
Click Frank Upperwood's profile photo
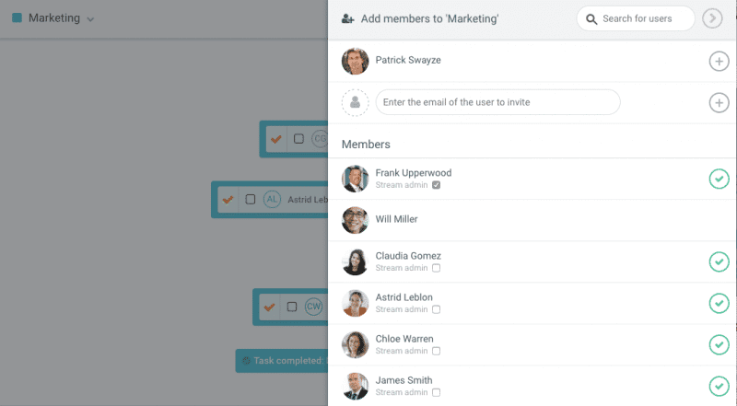pyautogui.click(x=356, y=179)
